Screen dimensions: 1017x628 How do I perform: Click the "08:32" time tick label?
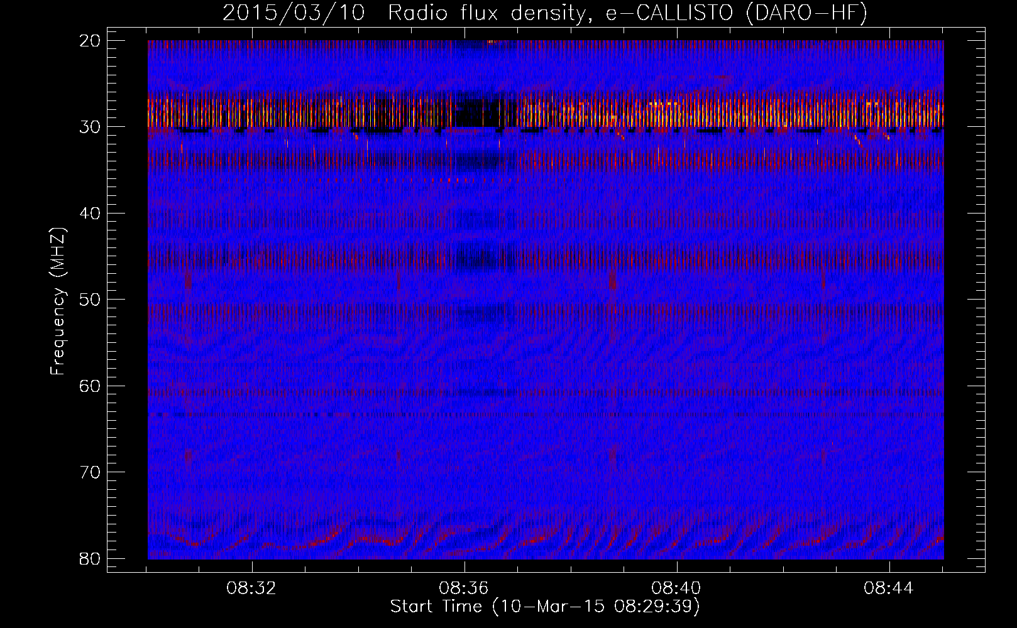(x=252, y=588)
